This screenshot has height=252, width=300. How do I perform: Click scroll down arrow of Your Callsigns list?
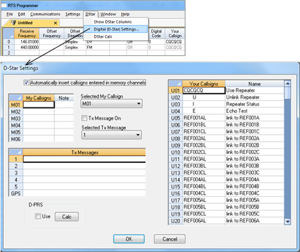coord(288,221)
